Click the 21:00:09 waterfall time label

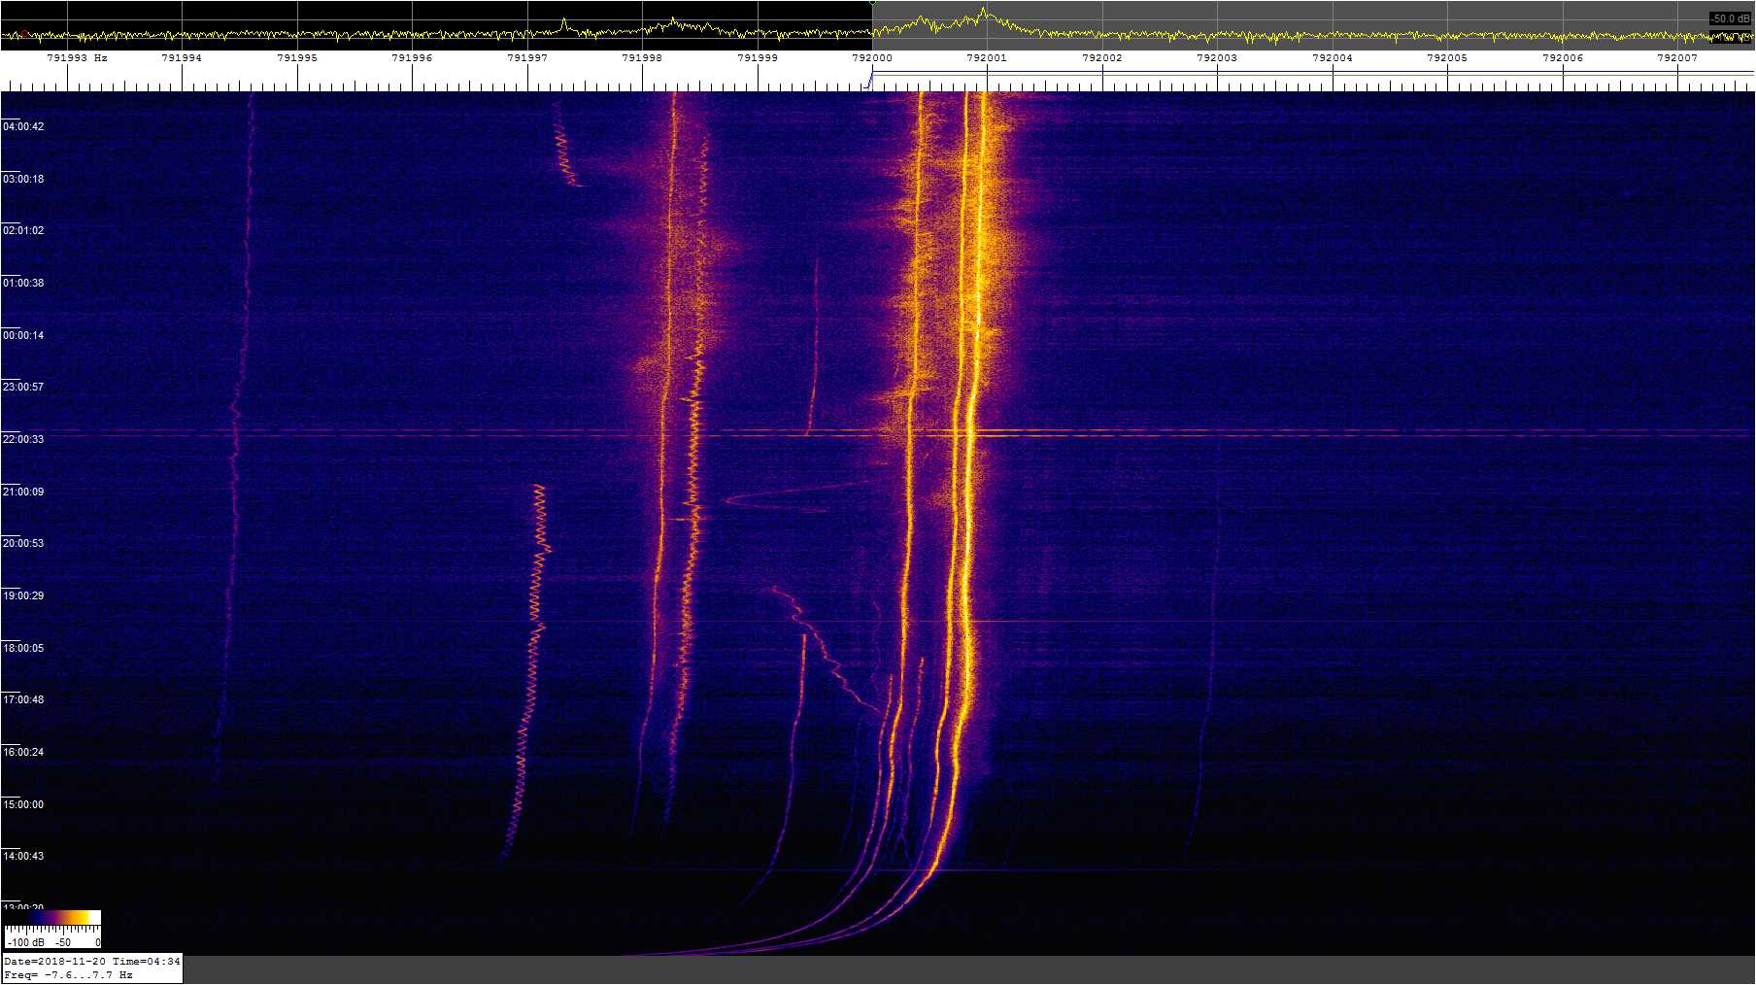23,492
